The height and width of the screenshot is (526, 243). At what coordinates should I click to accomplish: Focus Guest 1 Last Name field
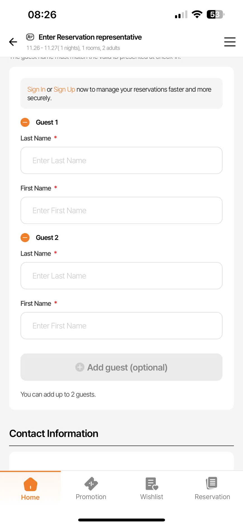click(121, 161)
